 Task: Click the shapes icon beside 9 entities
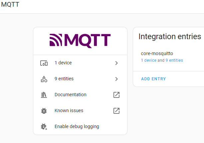(44, 79)
